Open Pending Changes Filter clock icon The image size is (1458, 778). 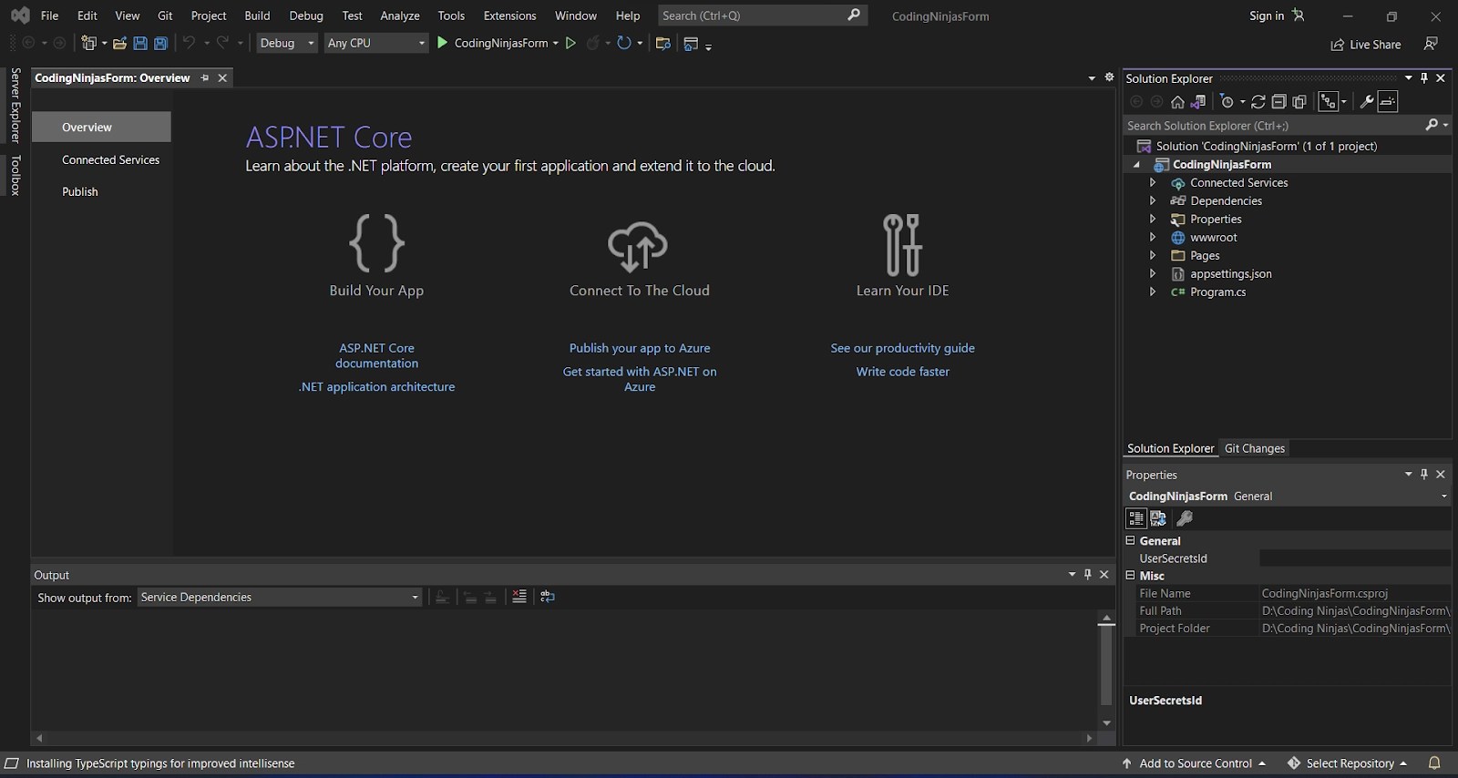tap(1227, 102)
